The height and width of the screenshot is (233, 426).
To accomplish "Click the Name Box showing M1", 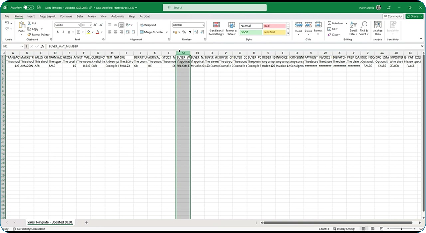I will click(12, 47).
